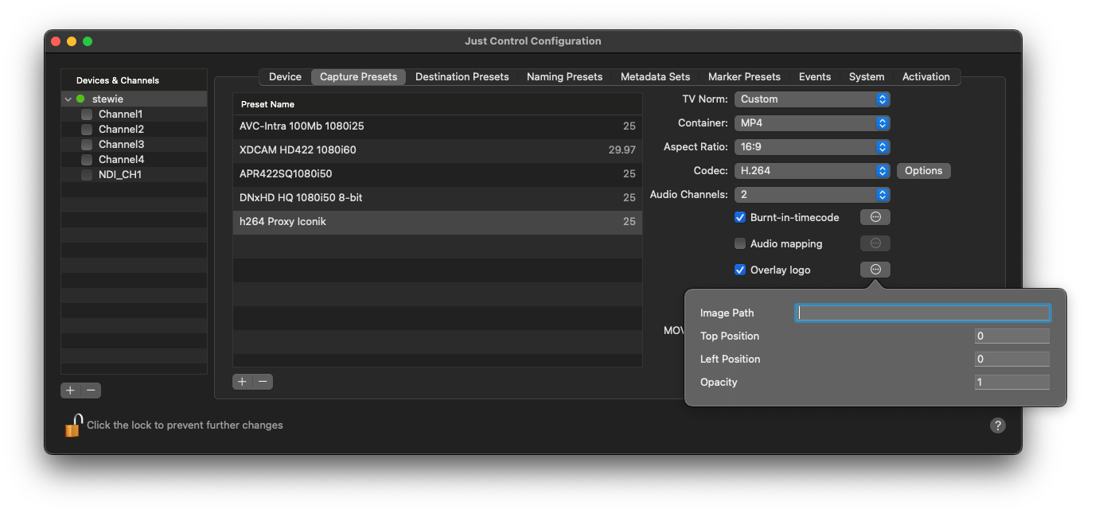Click the lock icon to prevent changes

click(x=73, y=425)
